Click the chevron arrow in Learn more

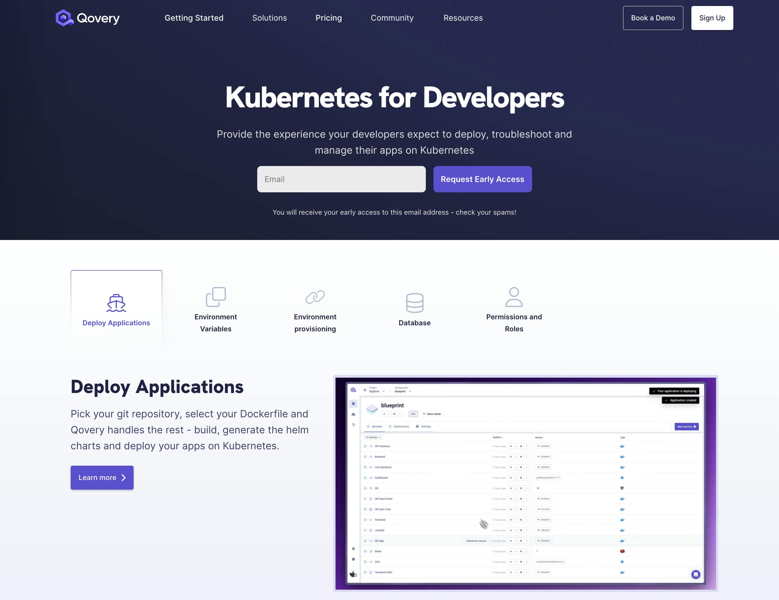pyautogui.click(x=124, y=478)
